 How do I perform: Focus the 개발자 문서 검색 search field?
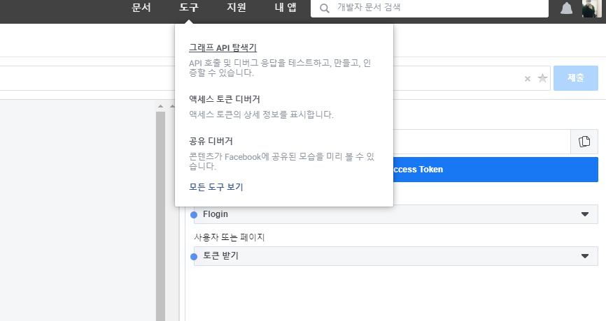[x=430, y=8]
